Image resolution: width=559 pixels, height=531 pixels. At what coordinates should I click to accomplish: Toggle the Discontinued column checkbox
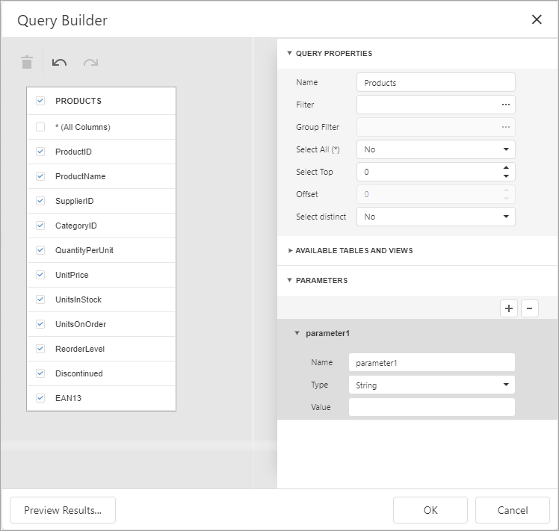[40, 373]
